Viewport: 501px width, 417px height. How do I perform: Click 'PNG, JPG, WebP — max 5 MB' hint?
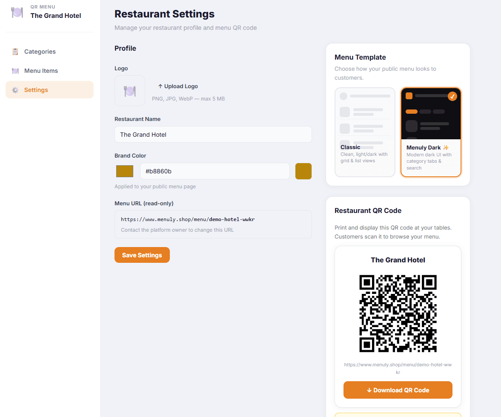tap(189, 99)
